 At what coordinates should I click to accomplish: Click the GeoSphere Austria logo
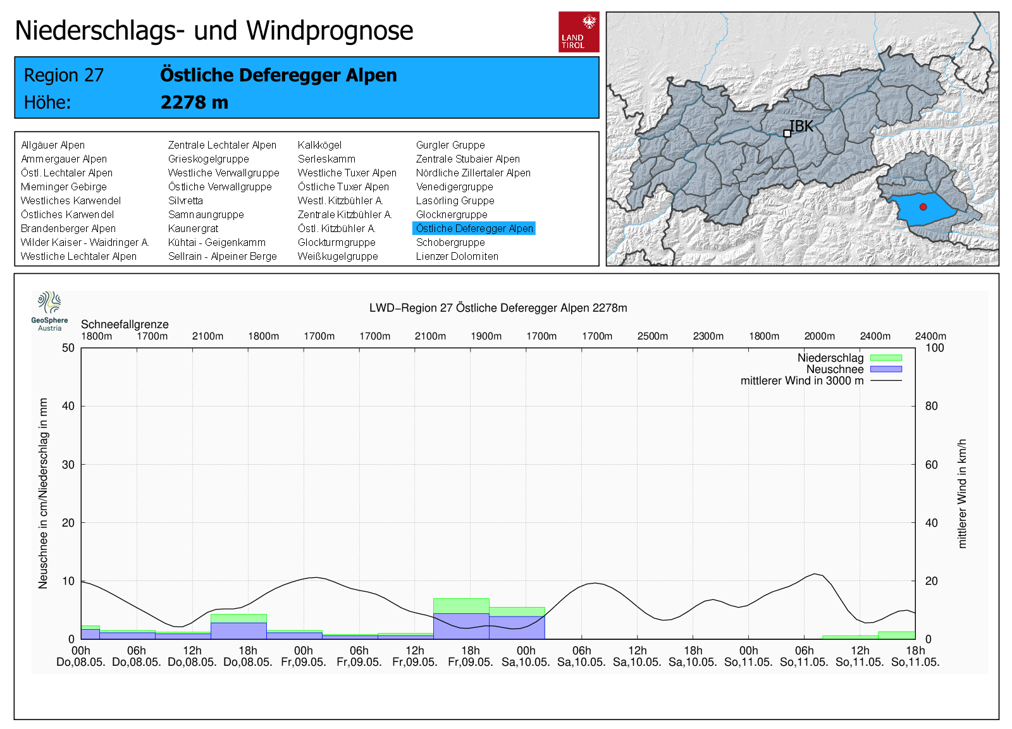49,310
